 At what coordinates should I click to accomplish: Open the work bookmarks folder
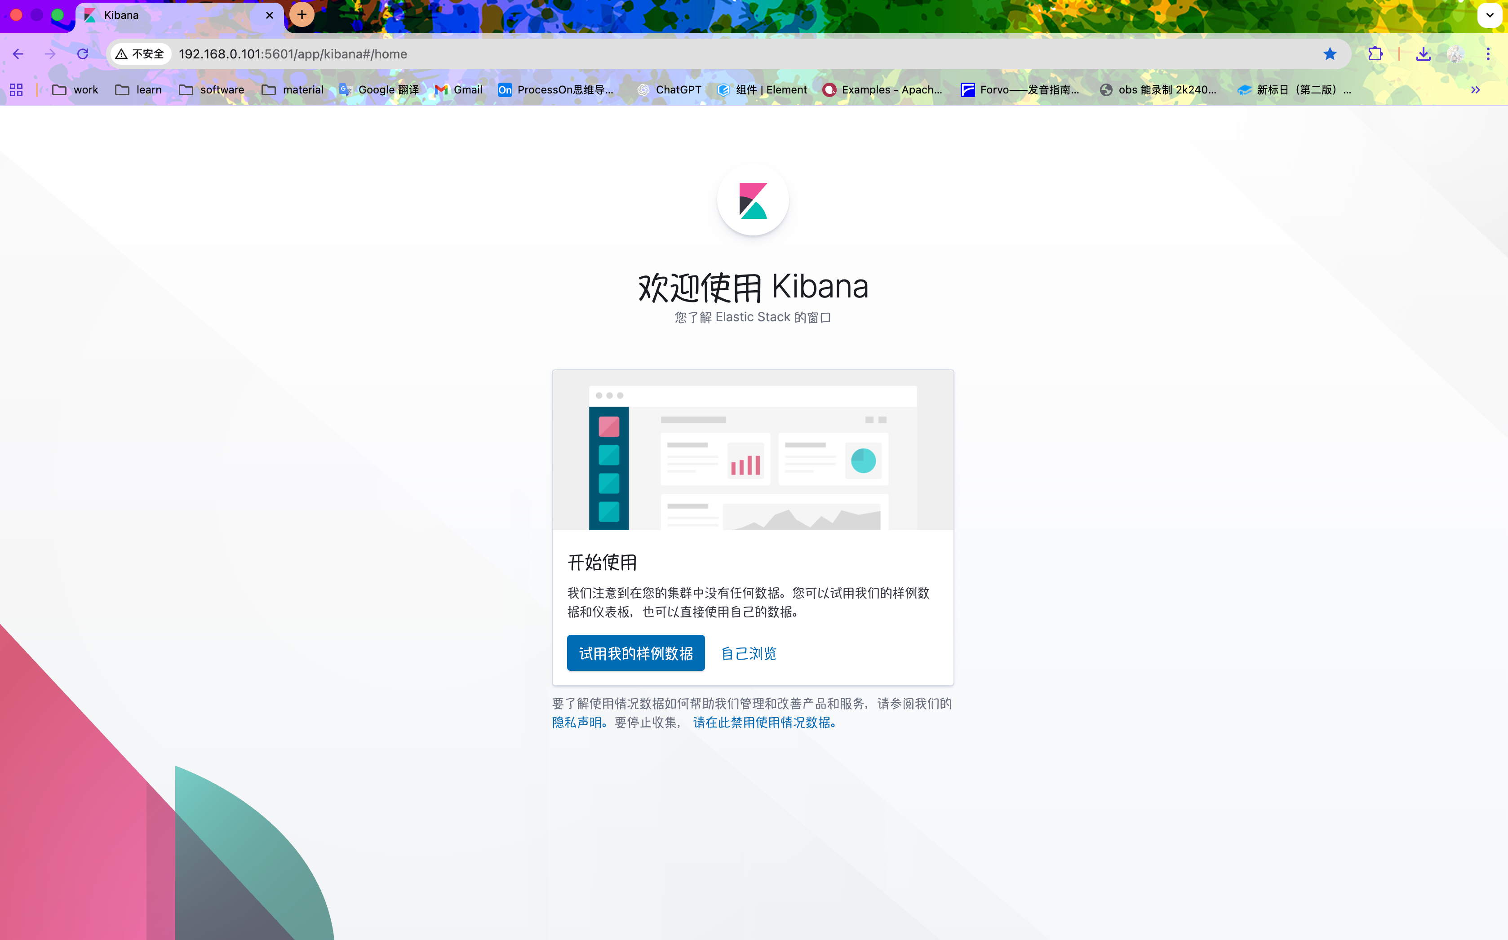point(75,90)
